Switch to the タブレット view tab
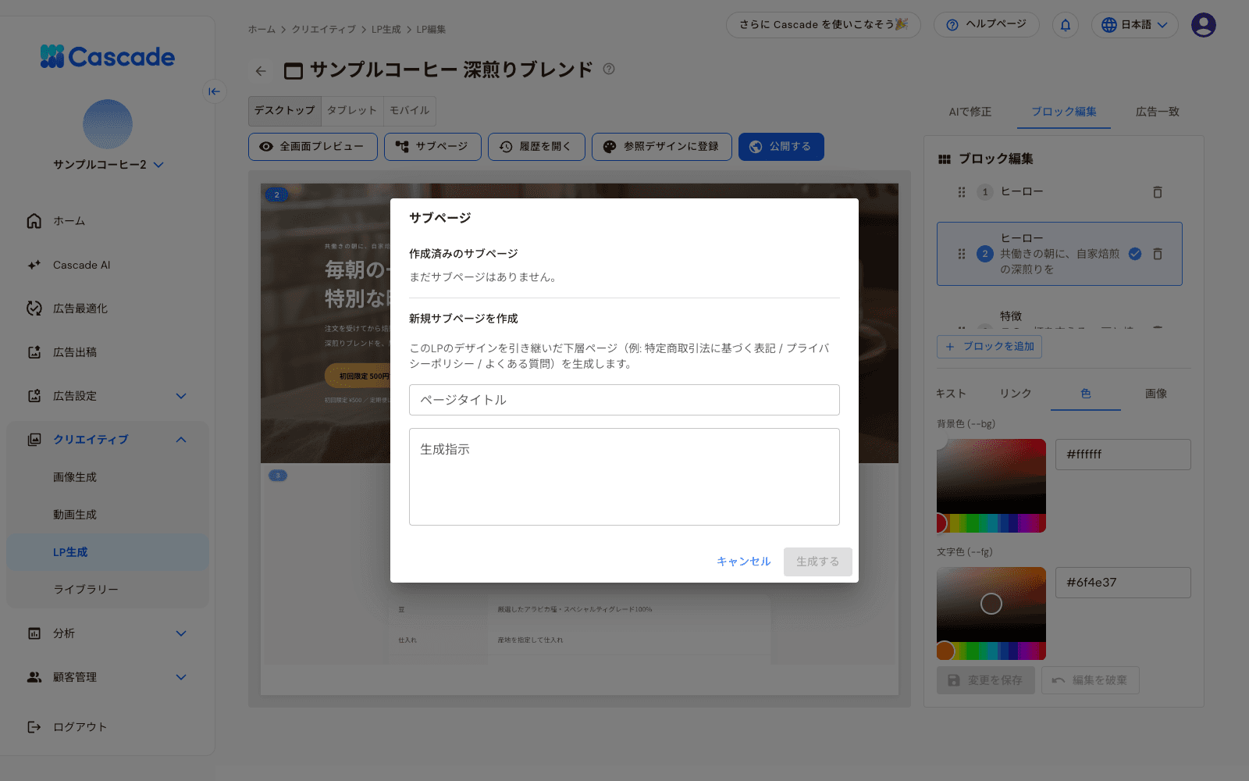This screenshot has height=781, width=1249. 352,111
